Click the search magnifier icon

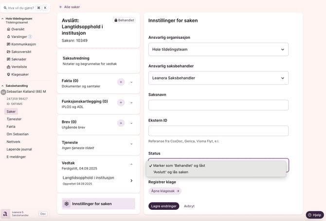coord(5,8)
